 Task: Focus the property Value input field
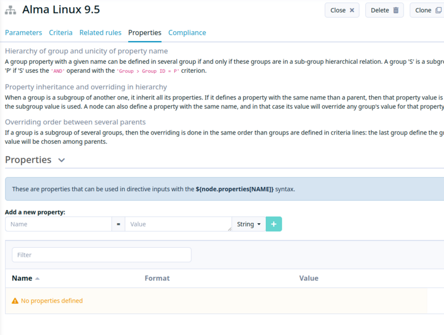pos(178,224)
